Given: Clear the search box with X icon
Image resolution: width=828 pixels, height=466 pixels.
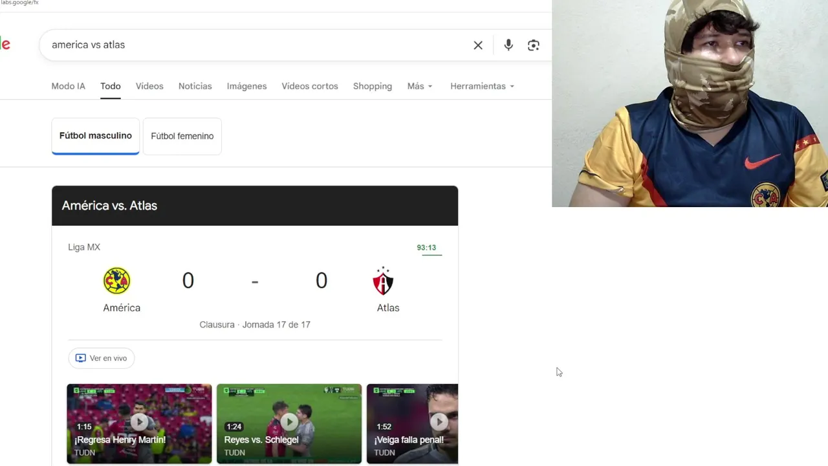Looking at the screenshot, I should (478, 45).
